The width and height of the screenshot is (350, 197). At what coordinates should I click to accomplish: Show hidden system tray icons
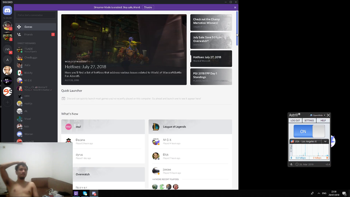click(x=318, y=193)
